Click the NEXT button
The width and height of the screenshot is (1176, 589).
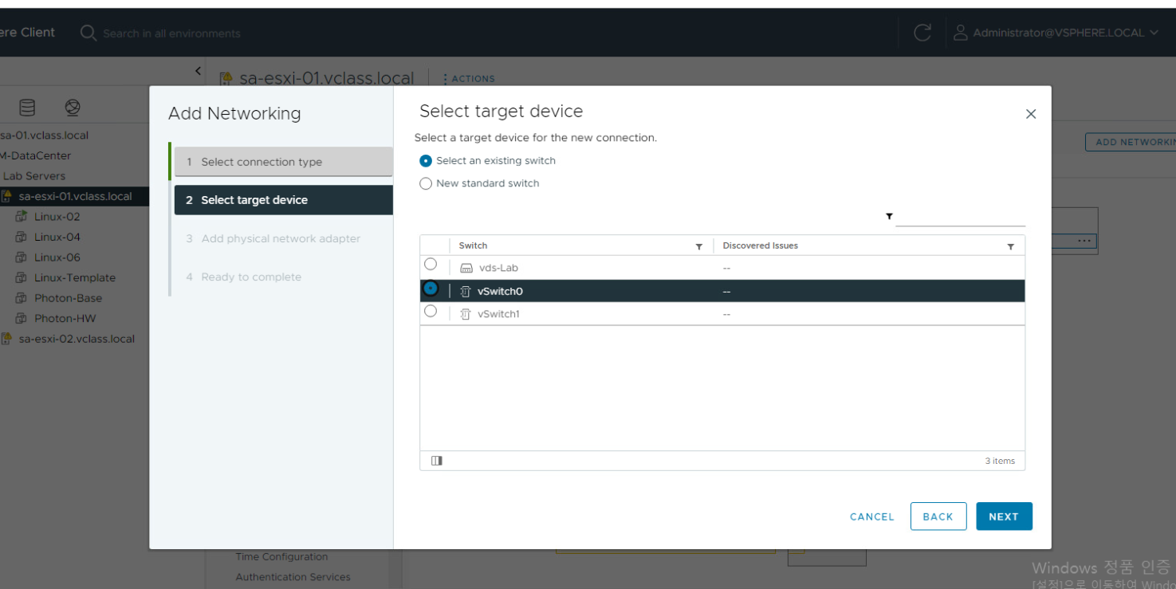[x=1004, y=516]
